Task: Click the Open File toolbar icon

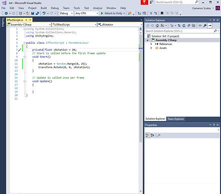Action: 28,13
